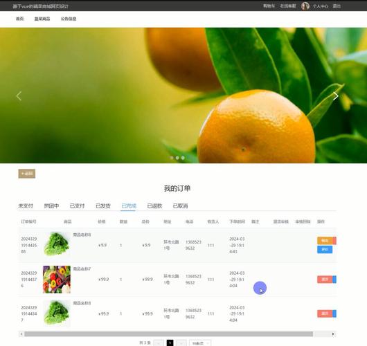
Task: Click red delete button in the last order row
Action: tap(325, 313)
